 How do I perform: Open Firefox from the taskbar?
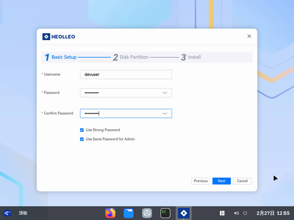[110, 213]
